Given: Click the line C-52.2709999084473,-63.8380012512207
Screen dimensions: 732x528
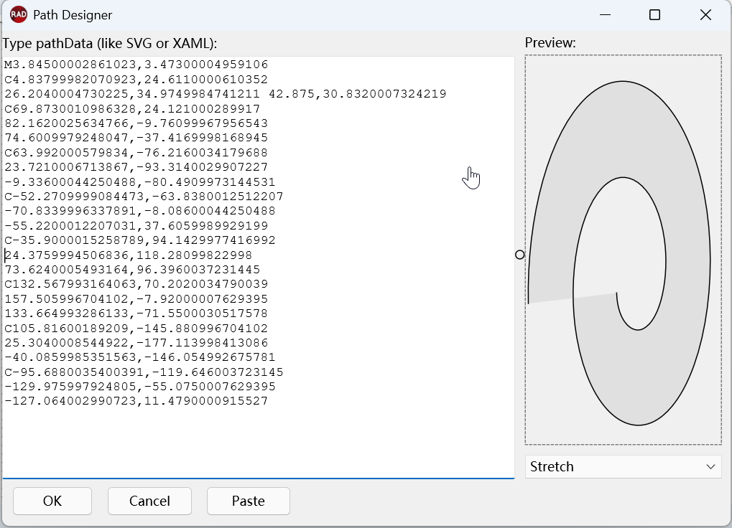Looking at the screenshot, I should [x=144, y=196].
